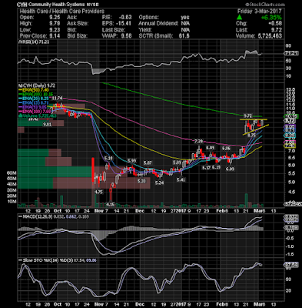Click the pink 7.68 tag on price axis
Image resolution: width=302 pixels, height=308 pixels.
click(x=290, y=142)
